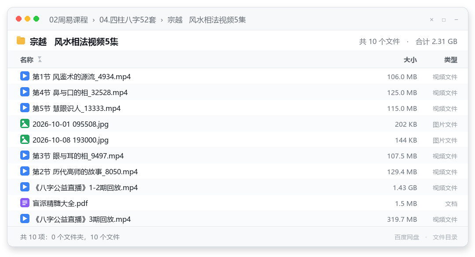The image size is (475, 257).
Task: Go to 04.四柱八字52套 breadcrumb
Action: coord(128,20)
